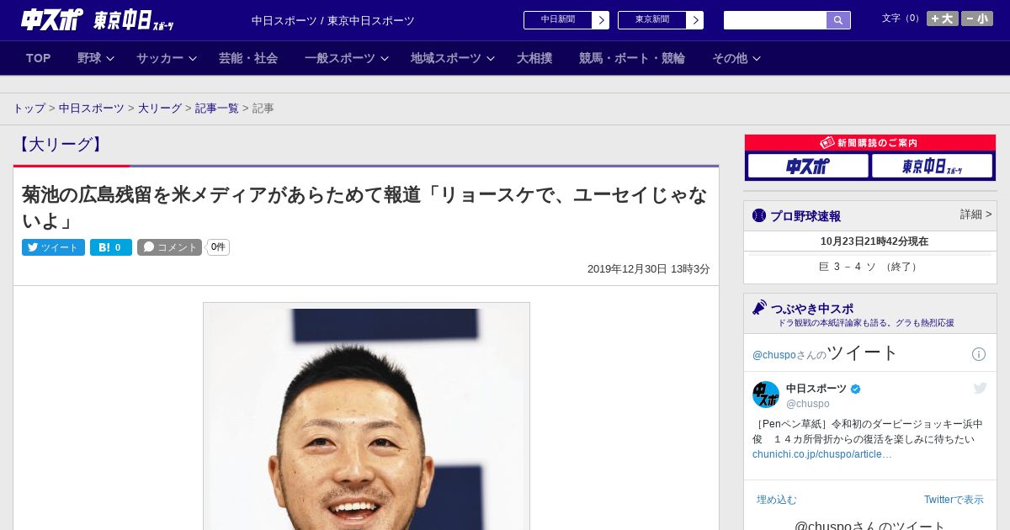This screenshot has width=1010, height=530.
Task: Click the 東京中日スポーツ logo in header
Action: (x=133, y=20)
